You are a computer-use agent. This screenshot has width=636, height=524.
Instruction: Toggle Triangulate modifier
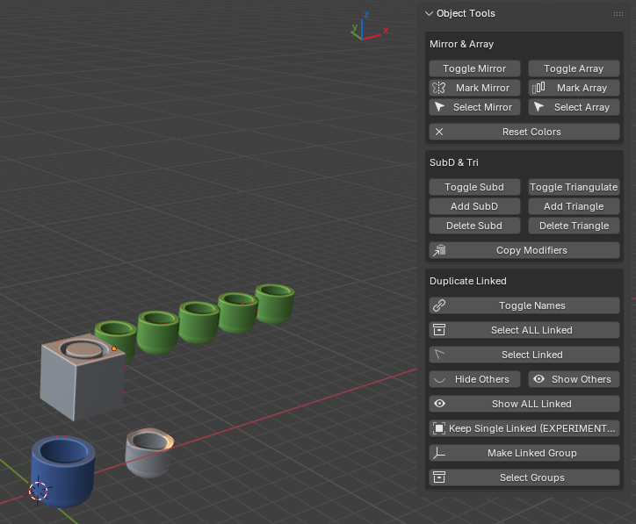574,187
